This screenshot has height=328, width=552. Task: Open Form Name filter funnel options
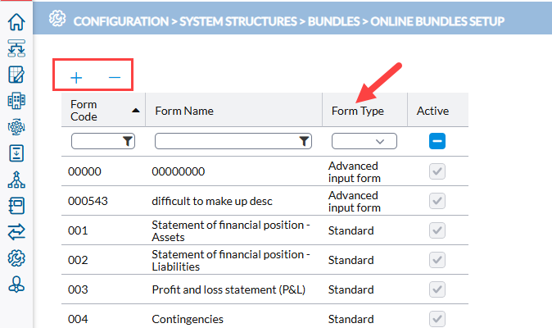coord(305,141)
